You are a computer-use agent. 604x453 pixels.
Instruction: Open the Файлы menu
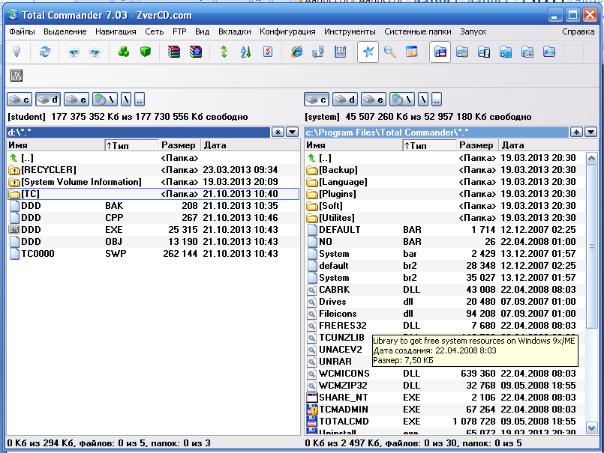click(x=22, y=31)
